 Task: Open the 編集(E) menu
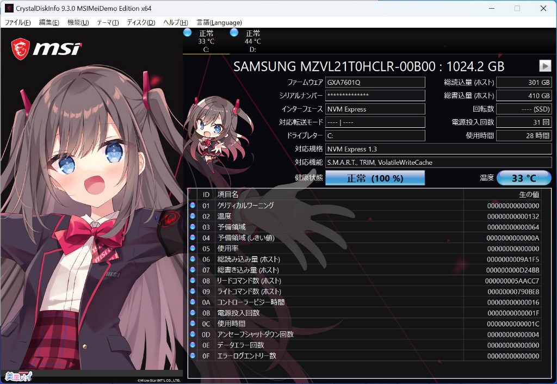click(x=49, y=22)
